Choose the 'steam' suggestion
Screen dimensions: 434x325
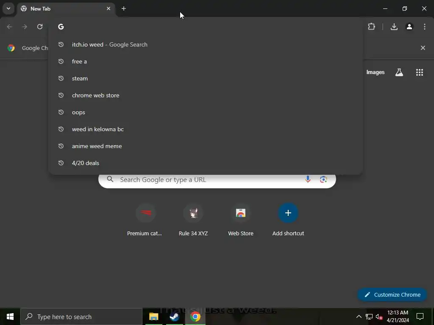[206, 78]
